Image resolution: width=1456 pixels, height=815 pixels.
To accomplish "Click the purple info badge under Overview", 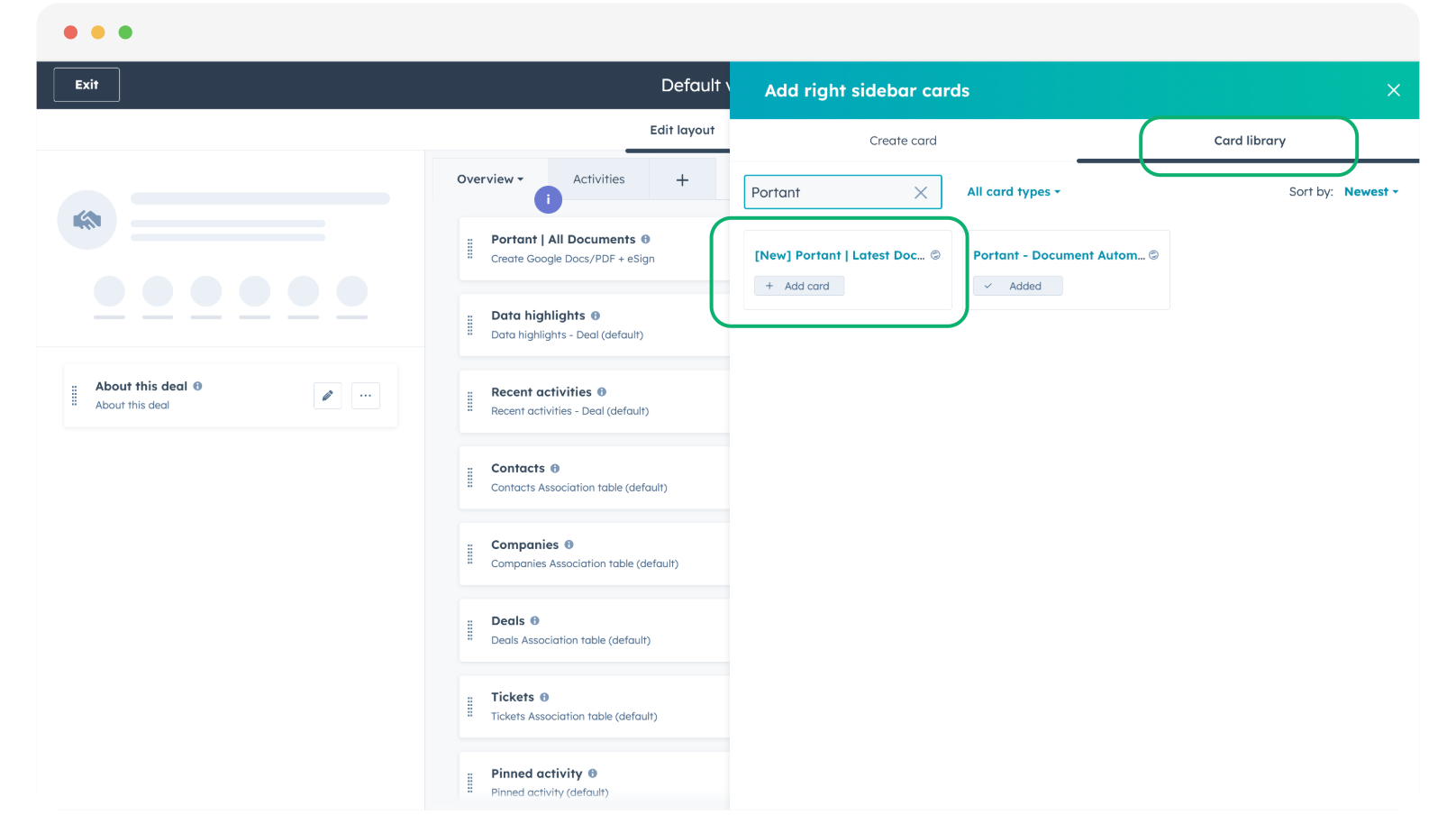I will [548, 200].
